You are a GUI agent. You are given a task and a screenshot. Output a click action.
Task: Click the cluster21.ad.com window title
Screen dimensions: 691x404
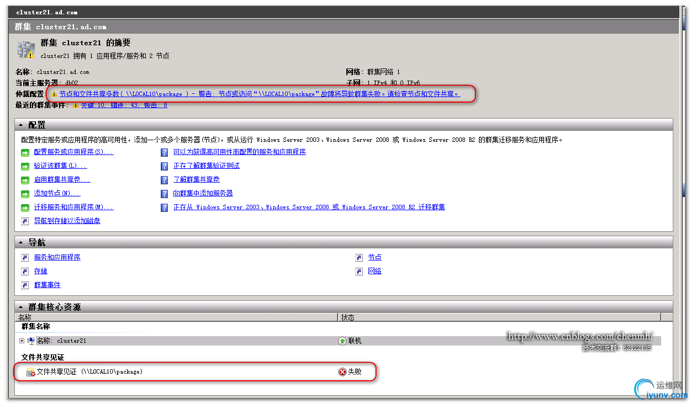47,12
